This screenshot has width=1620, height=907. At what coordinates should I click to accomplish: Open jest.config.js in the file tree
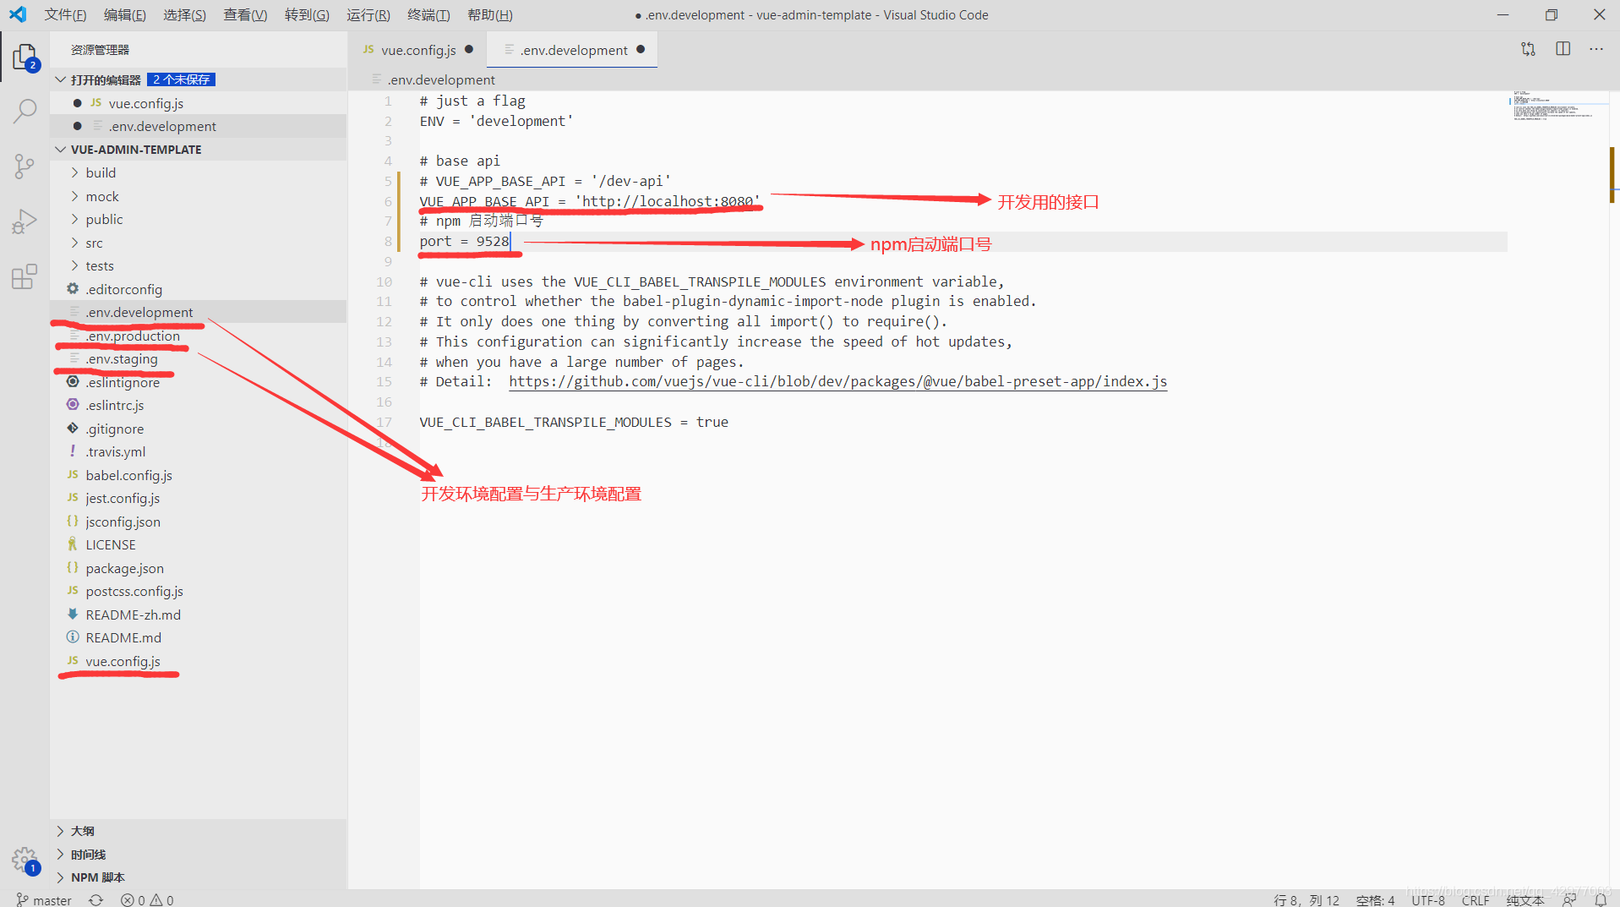tap(198, 498)
